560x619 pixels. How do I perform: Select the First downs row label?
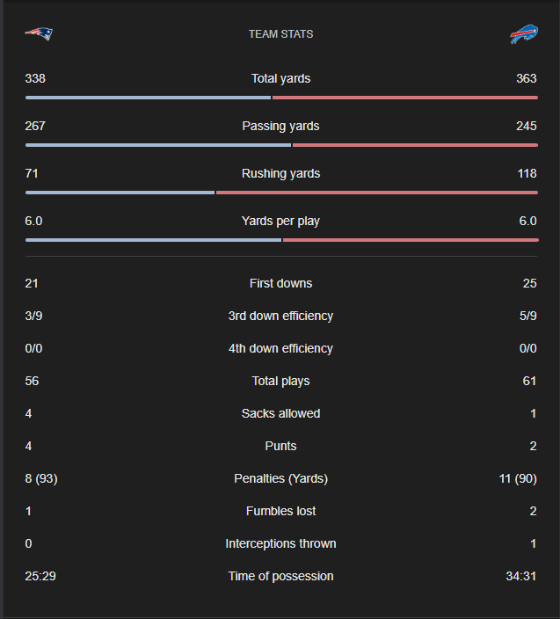[280, 283]
